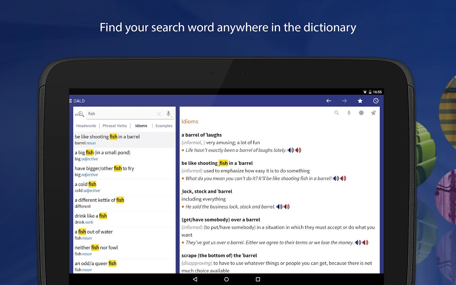Tap '(get/have somebody) over a barrel' heading
This screenshot has height=285, width=456.
(221, 219)
